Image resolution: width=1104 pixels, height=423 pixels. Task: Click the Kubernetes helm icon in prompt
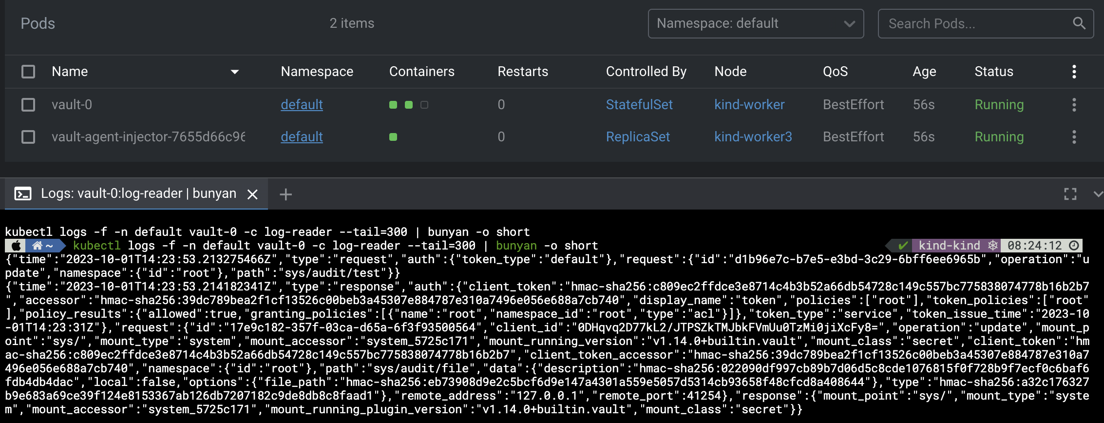(992, 246)
